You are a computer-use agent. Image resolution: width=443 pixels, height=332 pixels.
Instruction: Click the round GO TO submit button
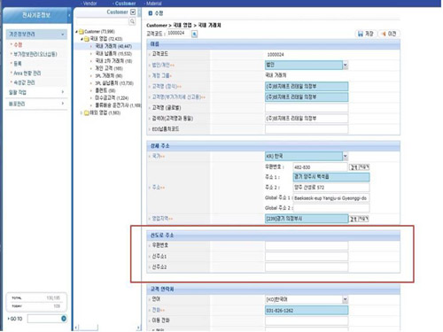[64, 319]
